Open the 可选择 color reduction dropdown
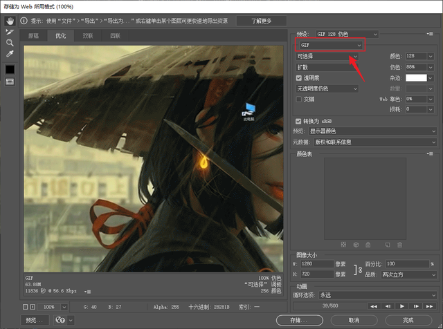The image size is (443, 329). pyautogui.click(x=327, y=56)
